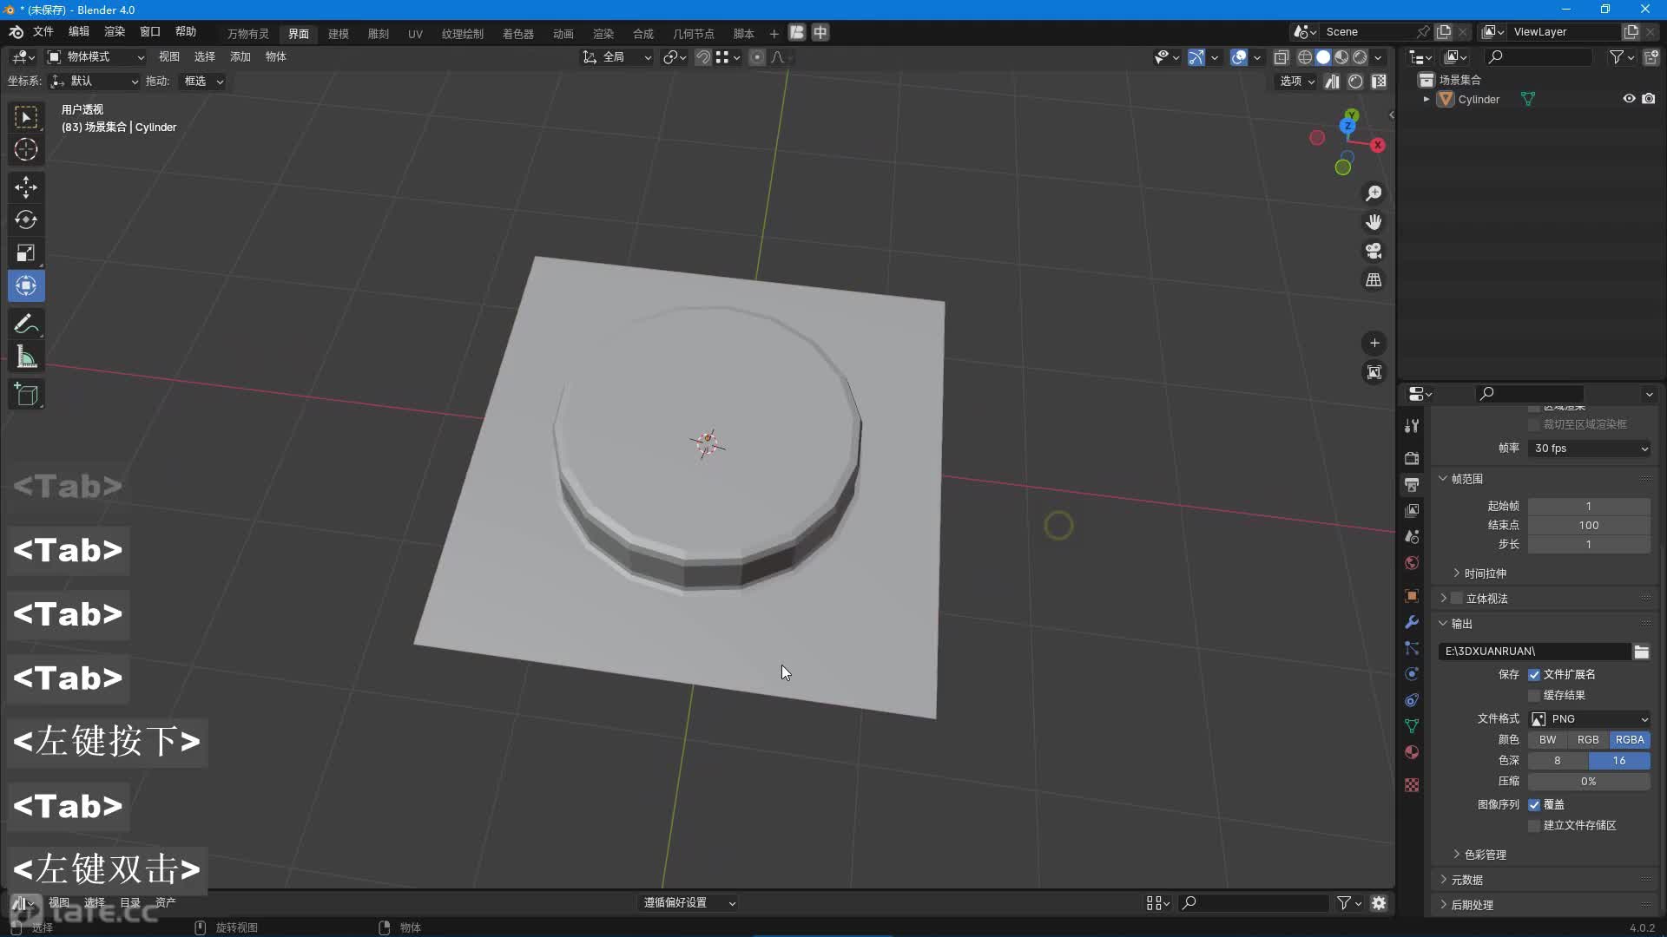Screen dimensions: 1667x937
Task: Open the Object properties tab
Action: 1412,596
